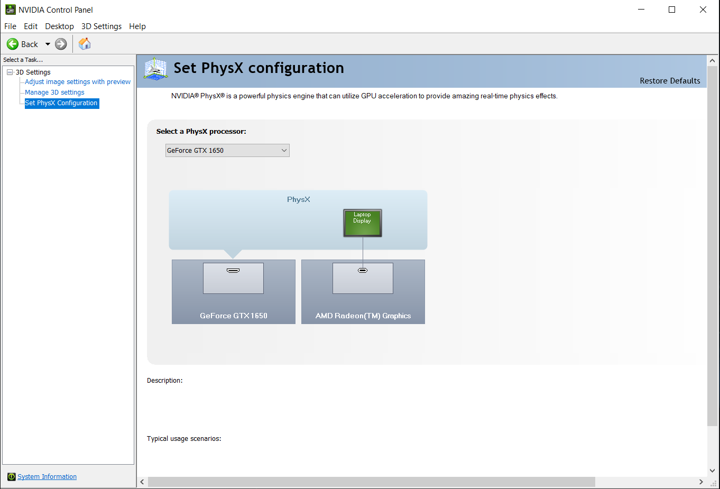Click the Laptop Display green monitor
720x489 pixels.
[363, 223]
